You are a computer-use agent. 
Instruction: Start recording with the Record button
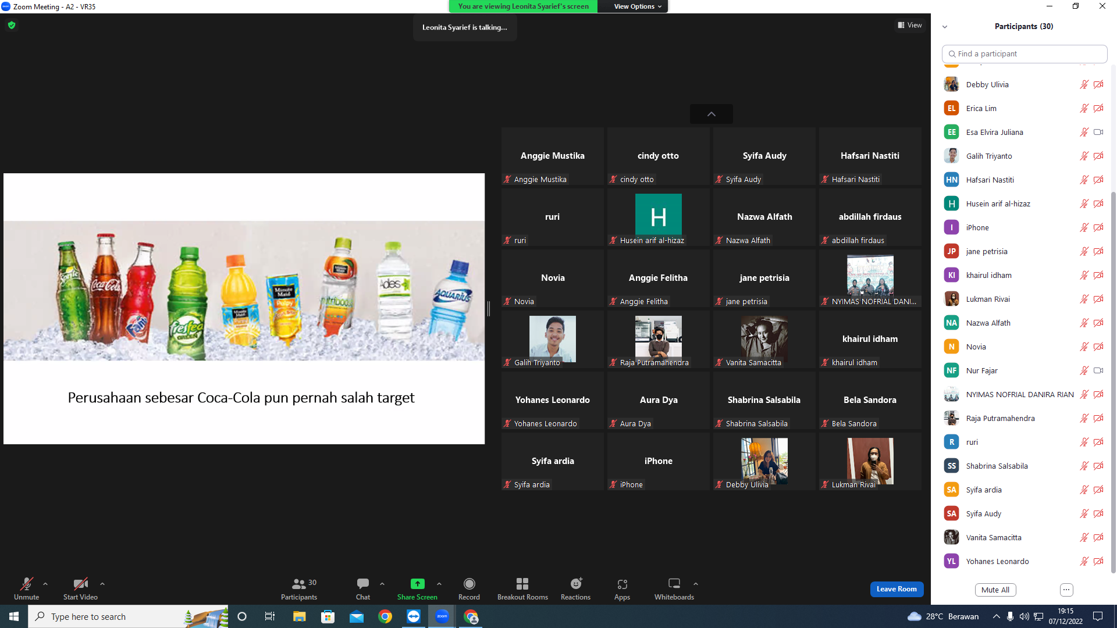(x=469, y=588)
